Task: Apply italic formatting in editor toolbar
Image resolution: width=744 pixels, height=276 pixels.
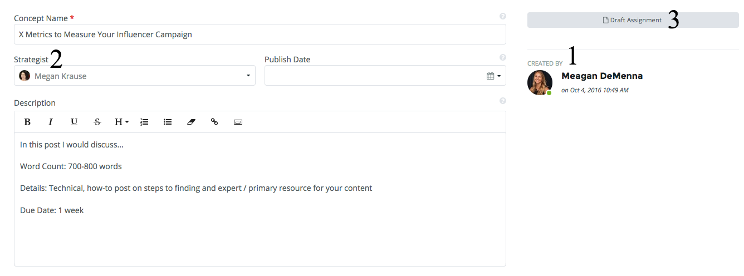Action: pyautogui.click(x=50, y=122)
